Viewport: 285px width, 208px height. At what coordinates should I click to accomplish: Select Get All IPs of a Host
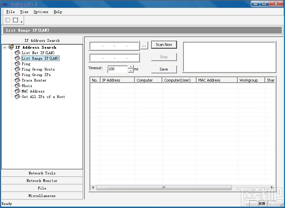pos(43,97)
